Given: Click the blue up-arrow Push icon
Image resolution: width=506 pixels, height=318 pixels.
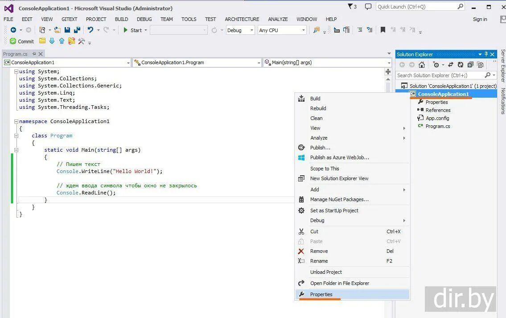Looking at the screenshot, I should (62, 41).
